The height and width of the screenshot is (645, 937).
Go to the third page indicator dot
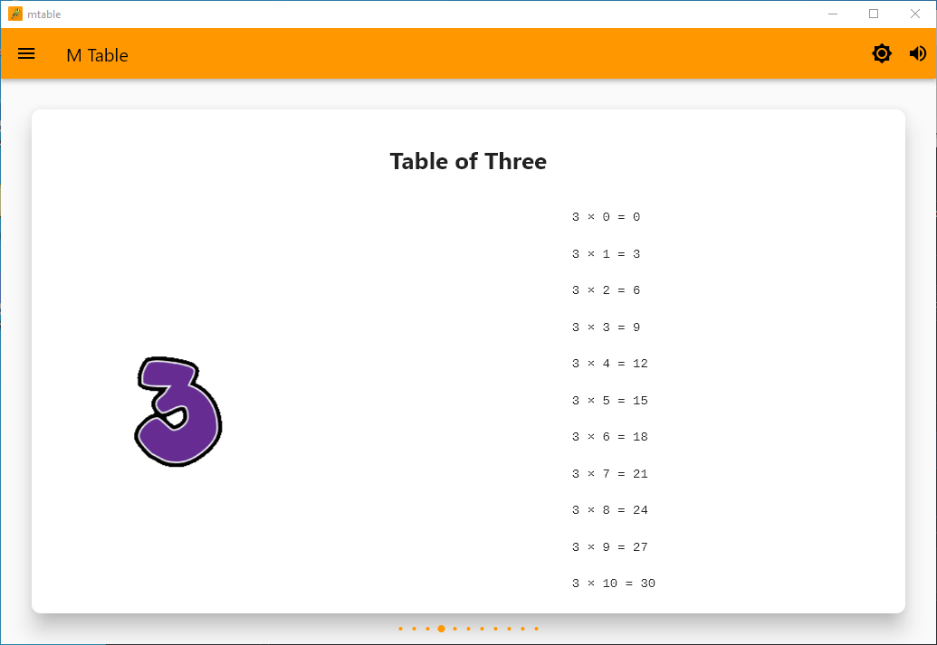click(428, 629)
